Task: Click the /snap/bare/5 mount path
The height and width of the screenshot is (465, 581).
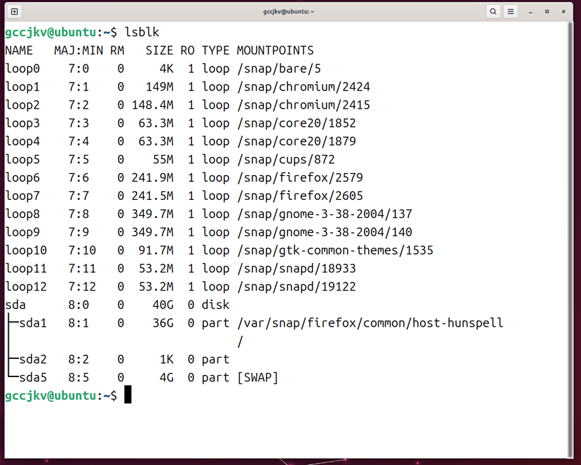Action: click(279, 68)
